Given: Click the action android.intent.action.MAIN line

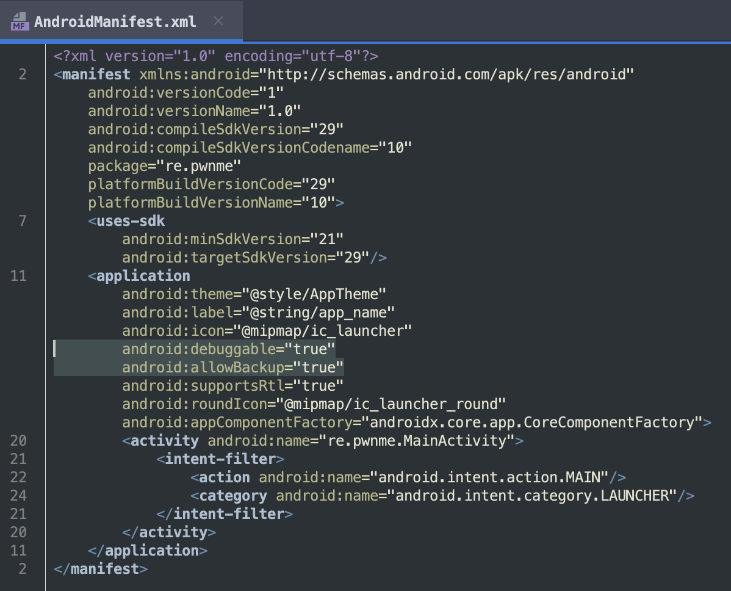Looking at the screenshot, I should [x=408, y=477].
